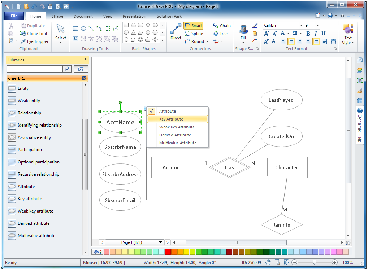
Task: Choose Multivalue Attribute menu entry
Action: point(177,143)
